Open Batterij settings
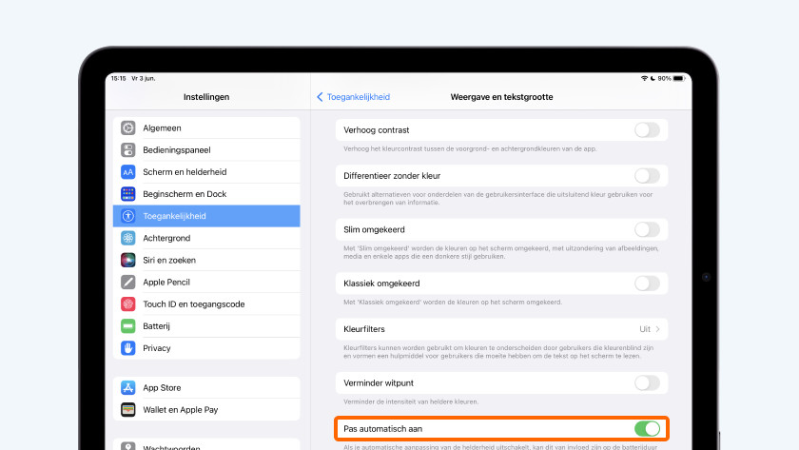799x450 pixels. [x=206, y=325]
